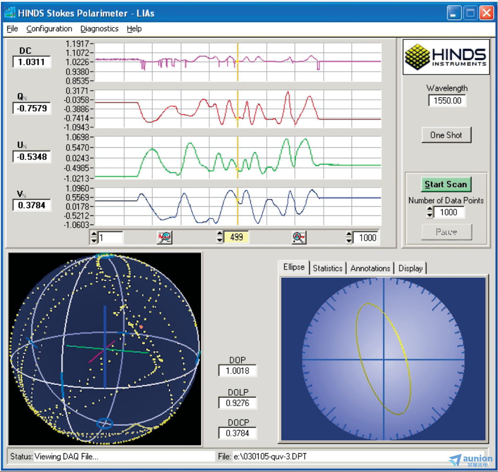Open the Annotations tab
This screenshot has height=472, width=498.
click(x=370, y=268)
